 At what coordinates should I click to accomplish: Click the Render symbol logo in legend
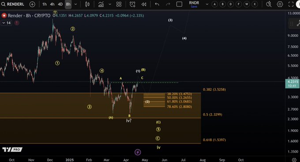pyautogui.click(x=4, y=16)
